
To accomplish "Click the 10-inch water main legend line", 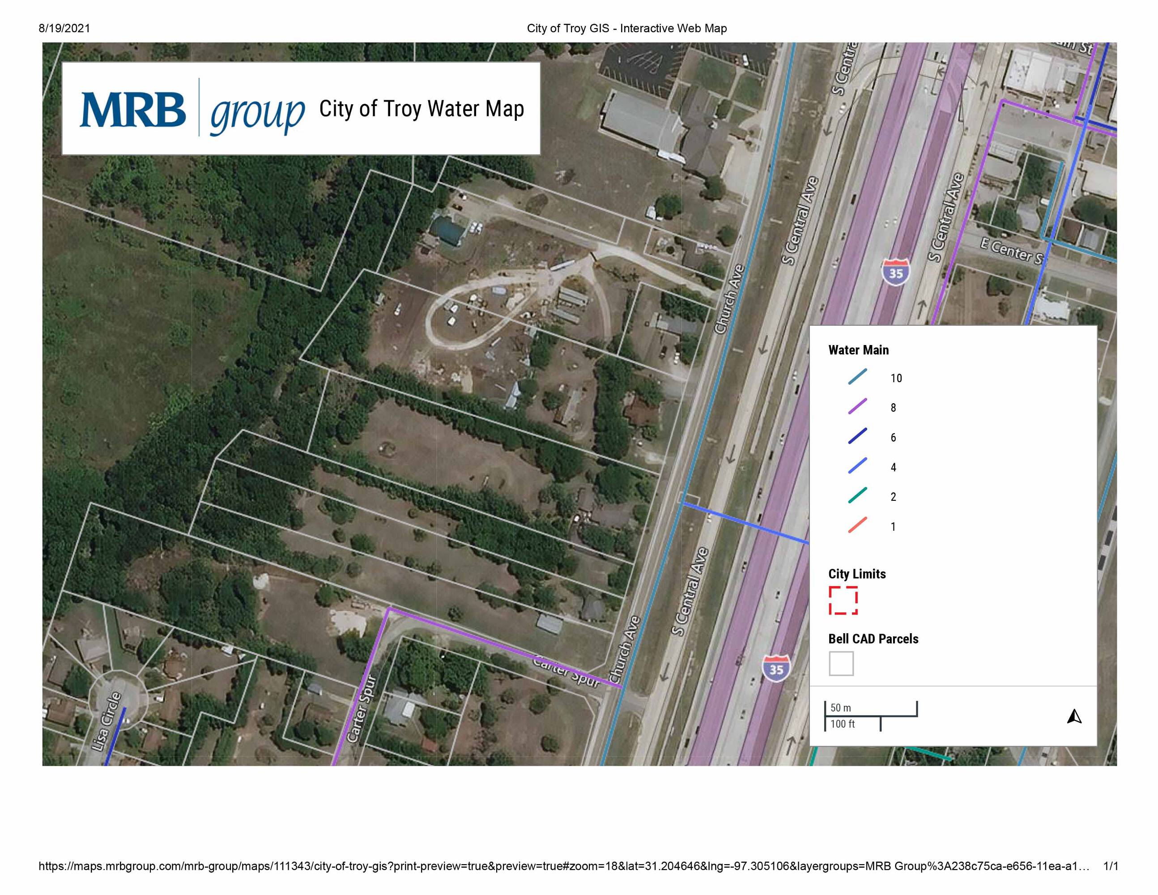I will pyautogui.click(x=857, y=377).
